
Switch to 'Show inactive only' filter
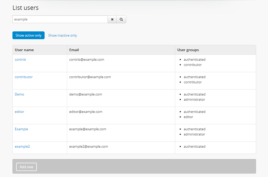tap(62, 35)
